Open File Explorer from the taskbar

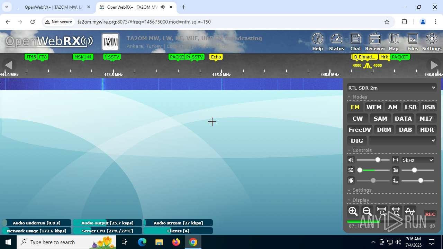[x=159, y=242]
